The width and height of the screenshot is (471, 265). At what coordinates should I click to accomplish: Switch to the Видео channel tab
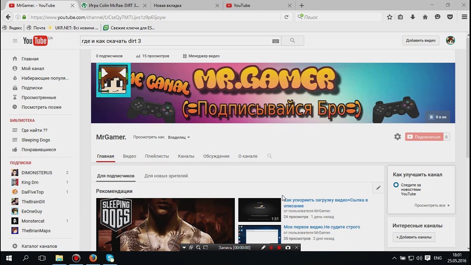130,156
